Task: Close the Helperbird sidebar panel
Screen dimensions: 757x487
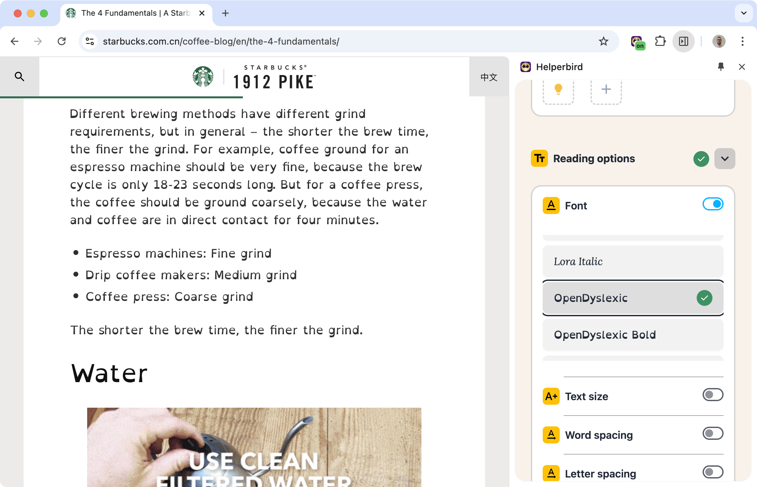Action: coord(743,67)
